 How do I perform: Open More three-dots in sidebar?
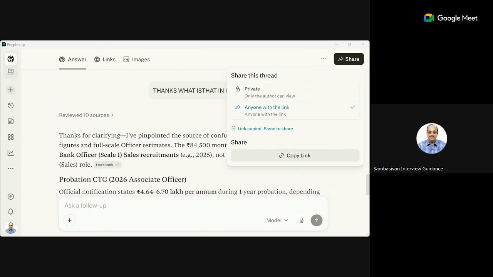(11, 169)
